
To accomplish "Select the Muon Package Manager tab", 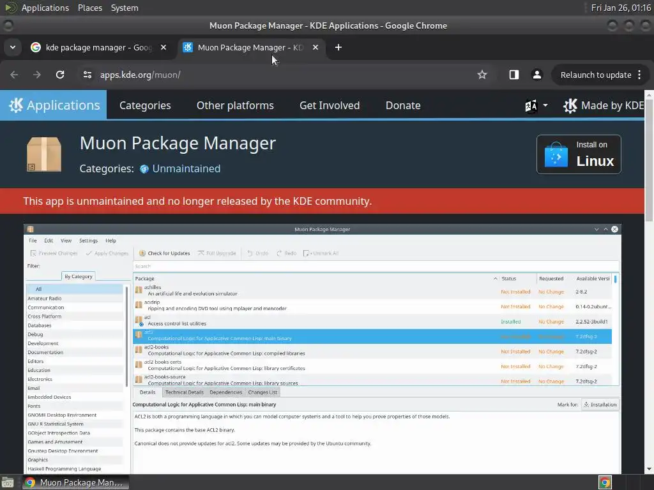I will pos(250,47).
